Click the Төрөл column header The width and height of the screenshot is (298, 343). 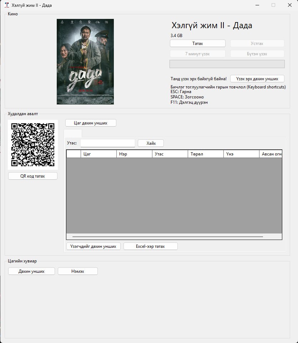click(206, 154)
